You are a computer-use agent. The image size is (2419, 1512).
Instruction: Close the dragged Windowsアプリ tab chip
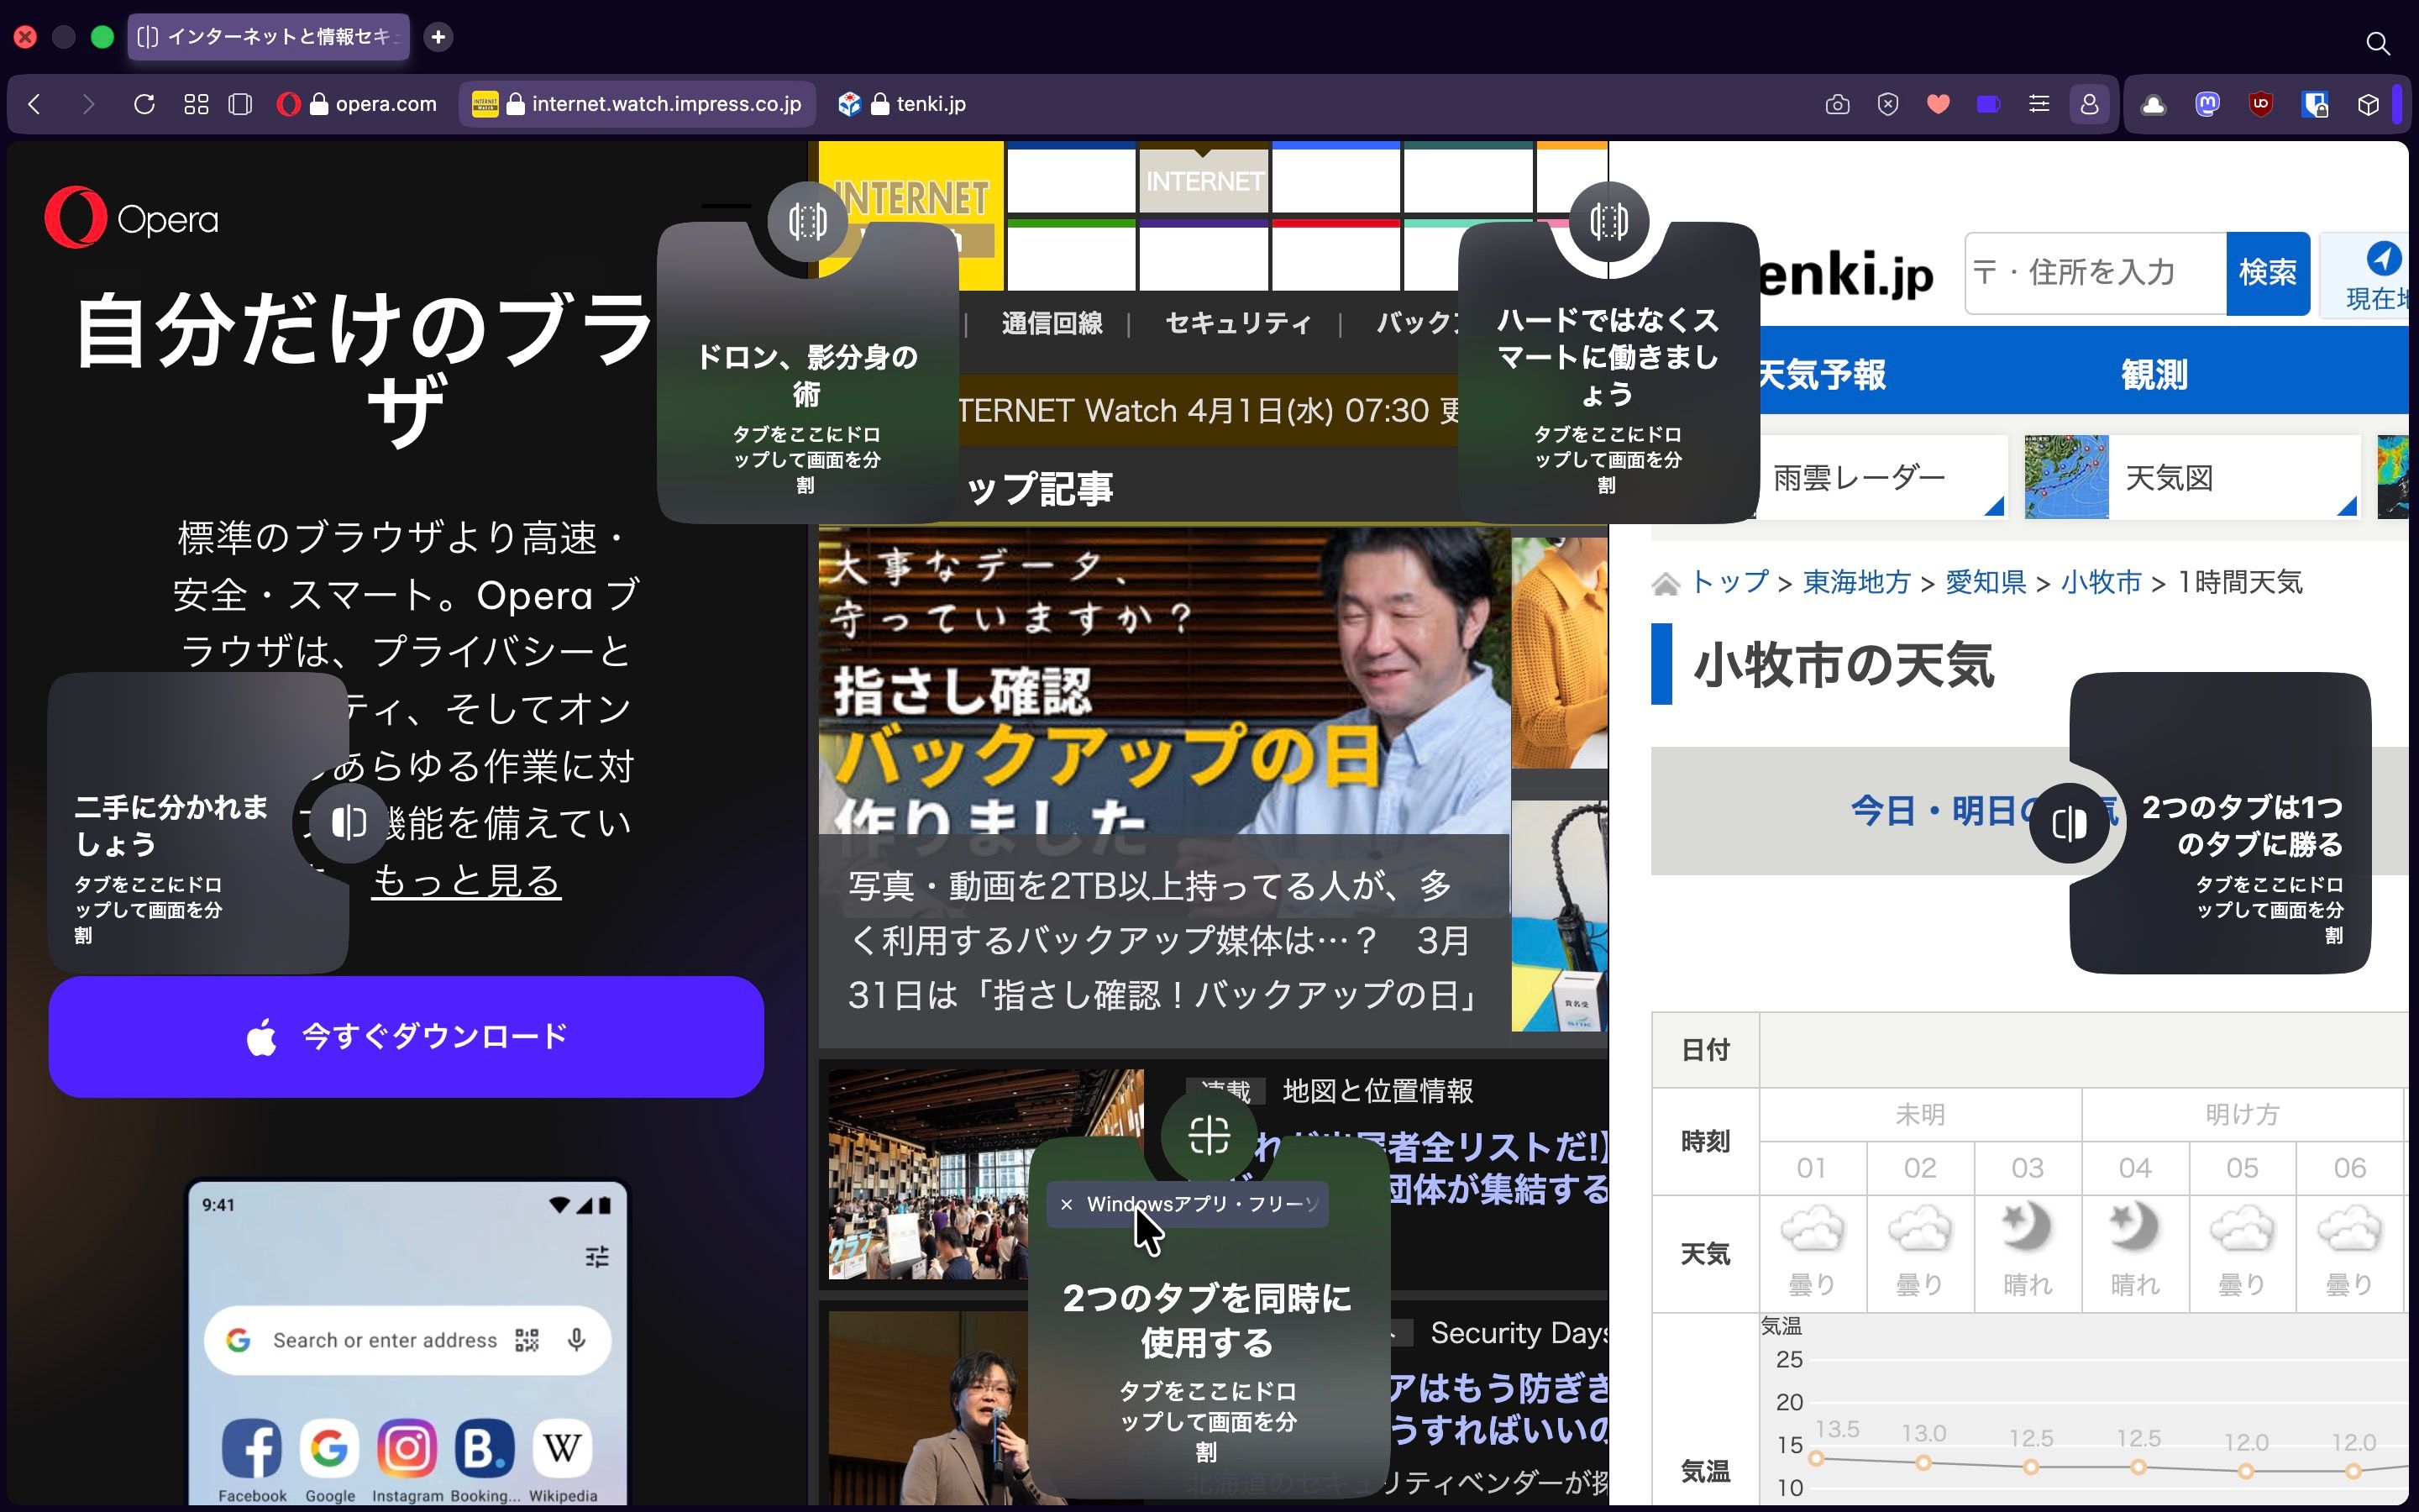click(x=1067, y=1204)
